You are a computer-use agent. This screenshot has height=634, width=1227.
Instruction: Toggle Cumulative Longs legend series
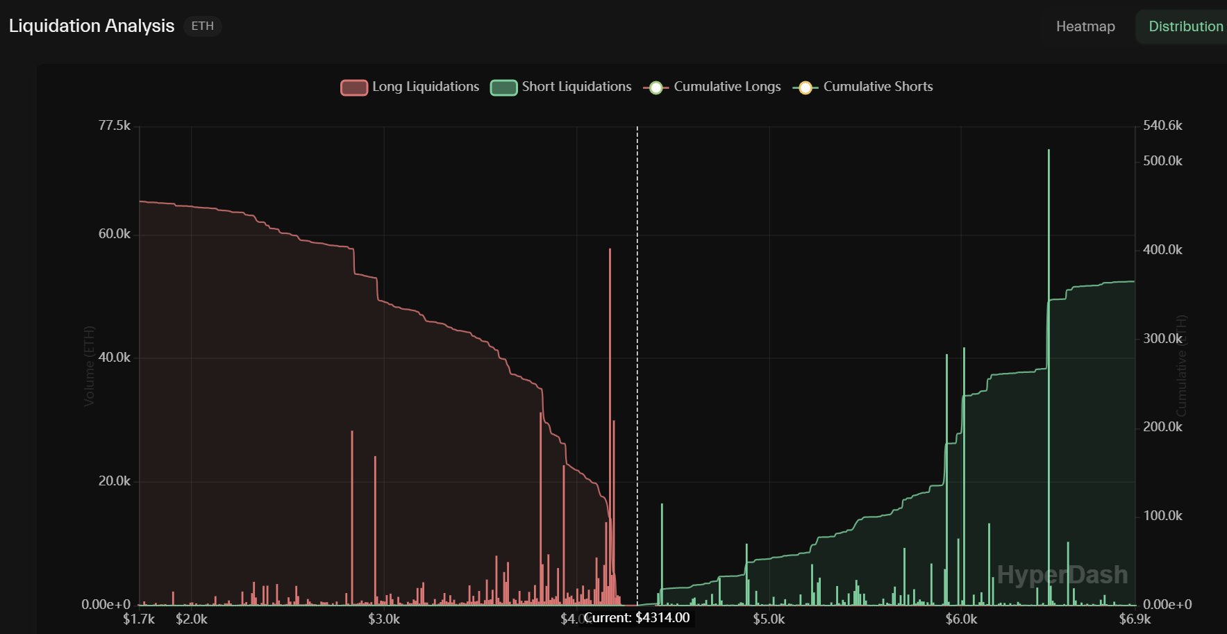[712, 87]
